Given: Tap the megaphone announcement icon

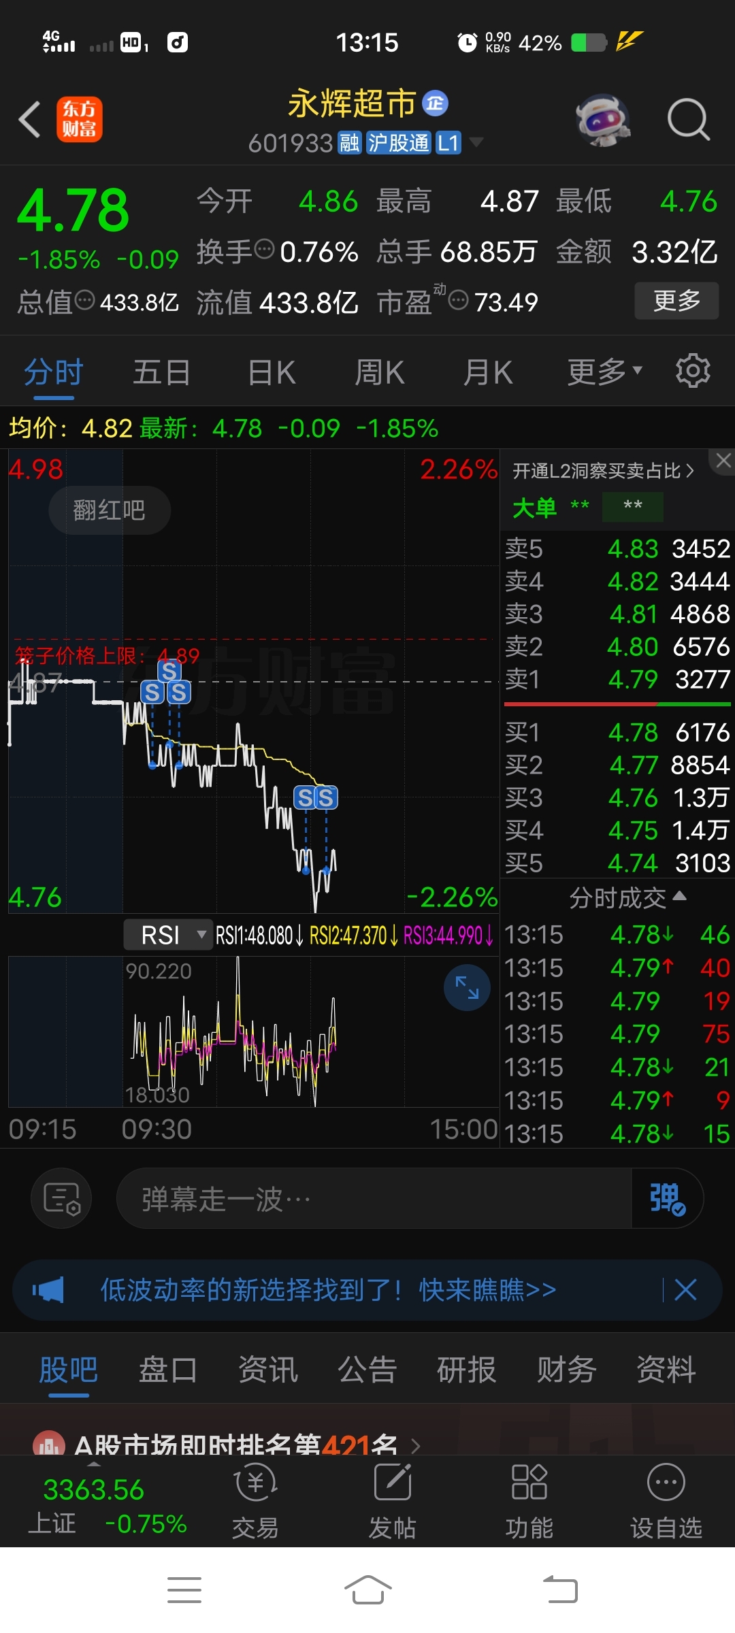Looking at the screenshot, I should [48, 1289].
